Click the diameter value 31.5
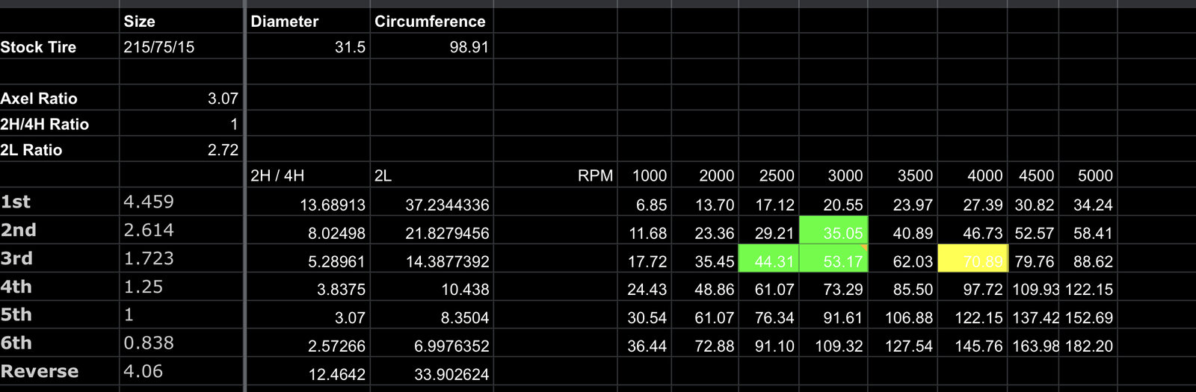This screenshot has width=1196, height=392. click(307, 47)
